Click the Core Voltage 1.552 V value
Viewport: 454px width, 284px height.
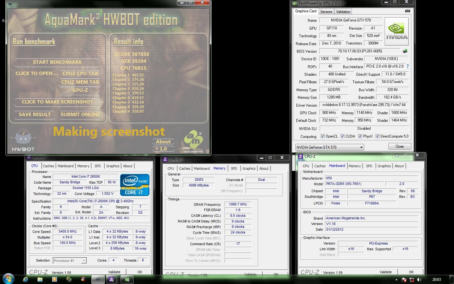pos(107,194)
